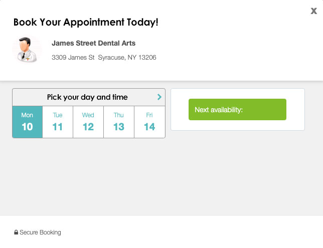Click the lock icon beside Secure Booking
The height and width of the screenshot is (248, 323).
(16, 232)
